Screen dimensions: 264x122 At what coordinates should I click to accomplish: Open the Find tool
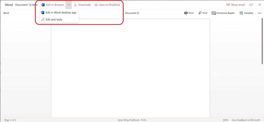pyautogui.click(x=203, y=13)
